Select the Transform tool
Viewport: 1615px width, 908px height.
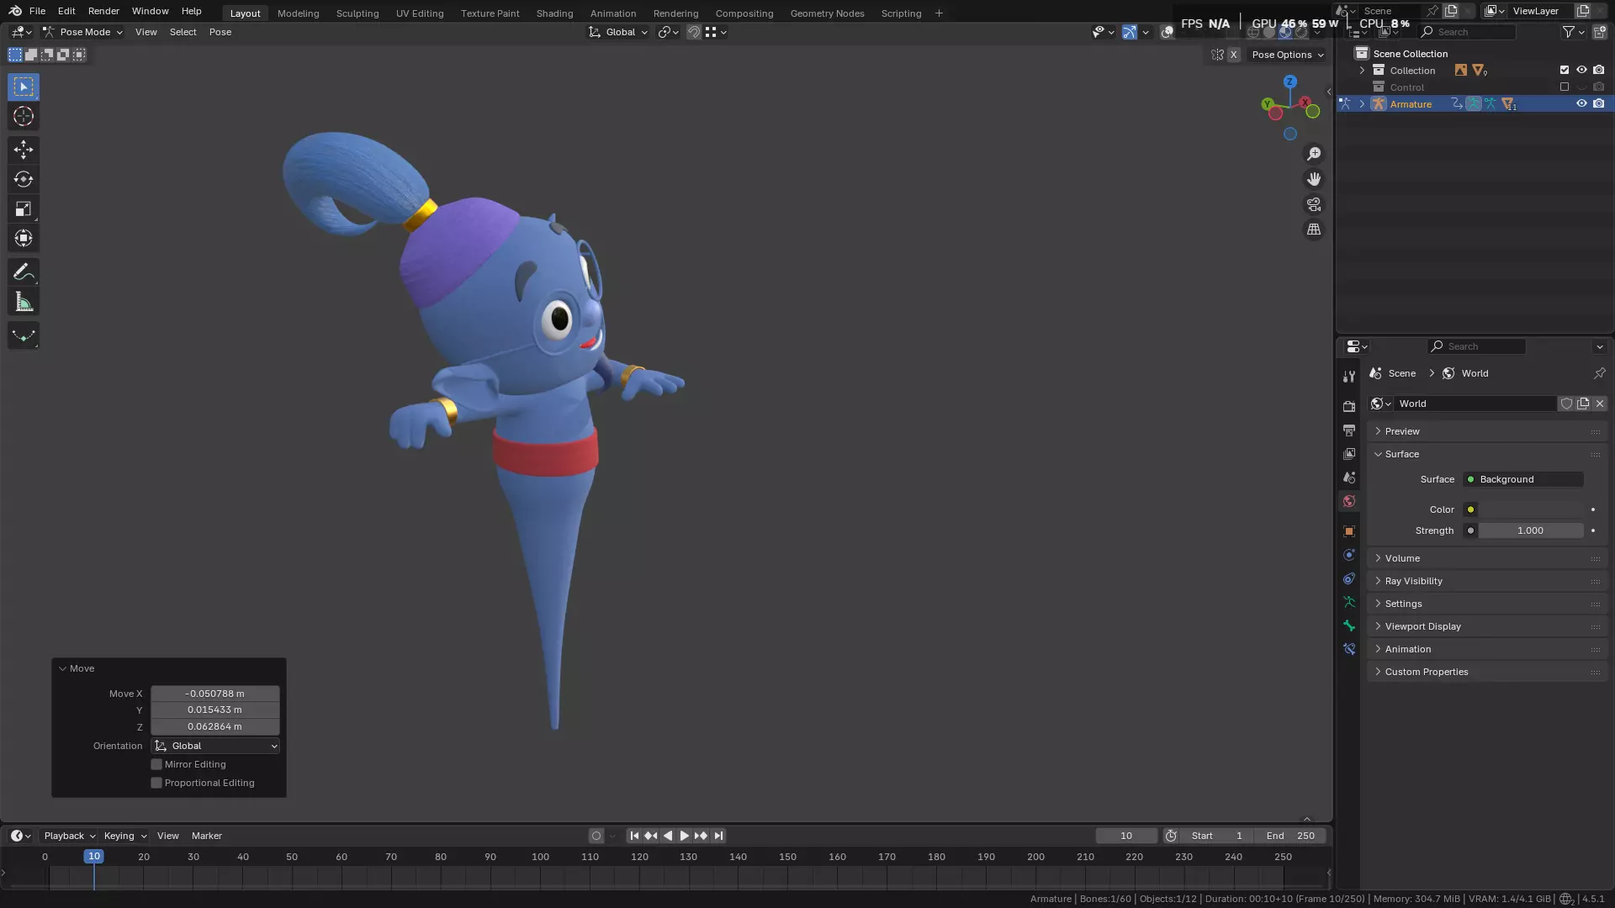coord(24,238)
